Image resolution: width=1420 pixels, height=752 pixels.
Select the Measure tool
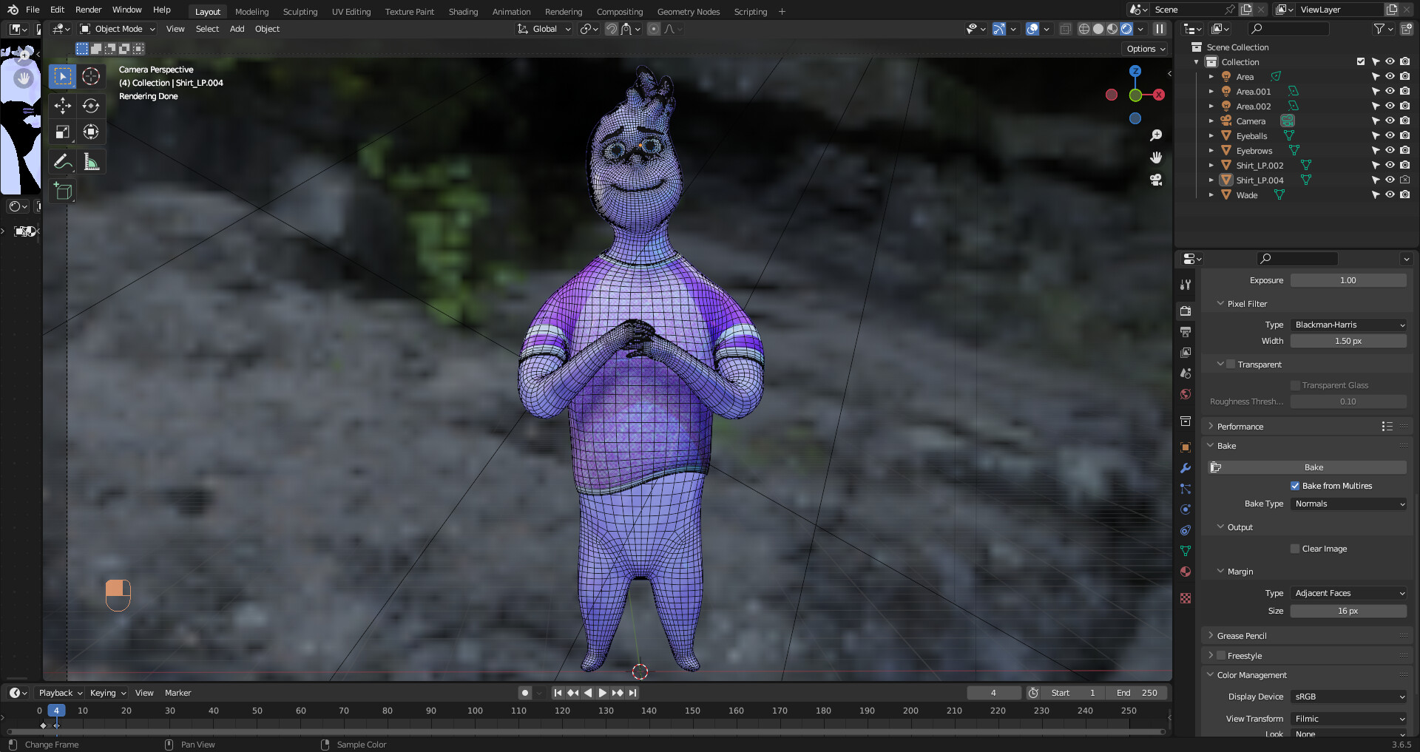91,161
